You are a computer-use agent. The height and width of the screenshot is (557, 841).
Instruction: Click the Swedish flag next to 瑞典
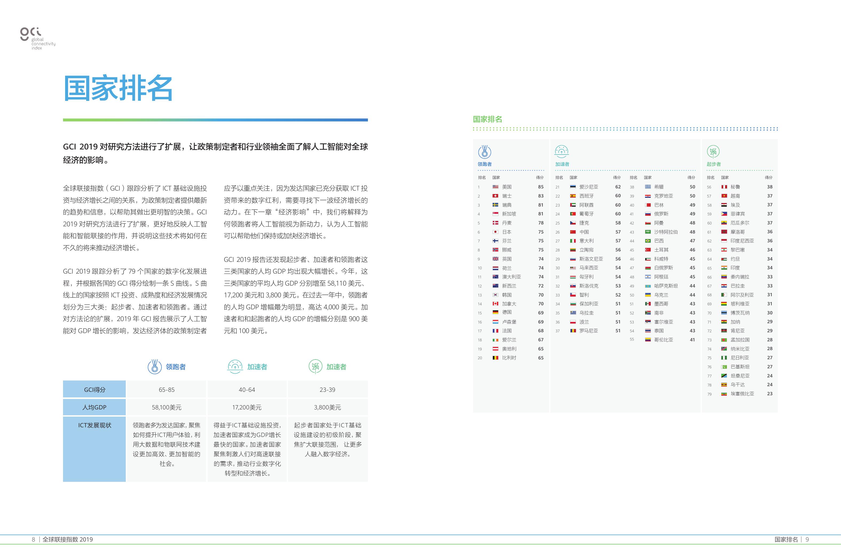click(x=495, y=205)
